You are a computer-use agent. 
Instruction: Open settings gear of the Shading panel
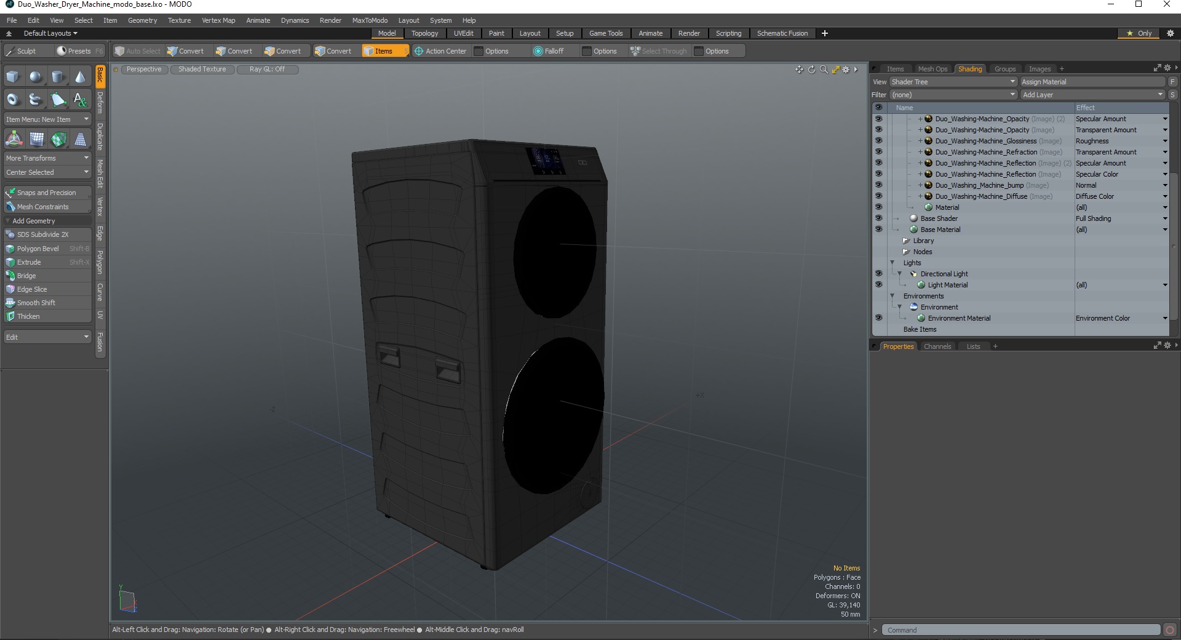[1167, 68]
